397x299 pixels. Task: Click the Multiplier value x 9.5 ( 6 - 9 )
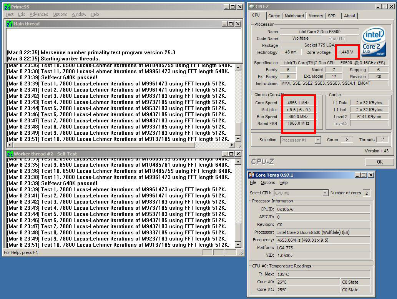coord(298,110)
